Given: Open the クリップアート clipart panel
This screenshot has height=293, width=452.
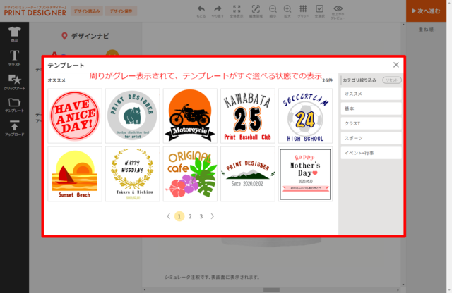Looking at the screenshot, I should [x=14, y=82].
